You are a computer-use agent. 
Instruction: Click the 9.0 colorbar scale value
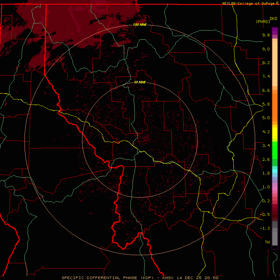click(266, 49)
